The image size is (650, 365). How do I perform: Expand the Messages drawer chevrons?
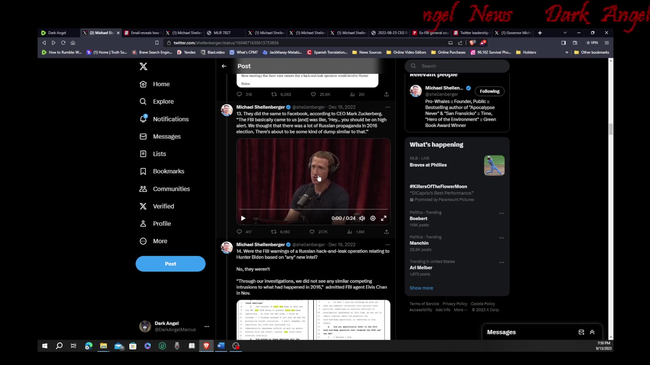[592, 332]
